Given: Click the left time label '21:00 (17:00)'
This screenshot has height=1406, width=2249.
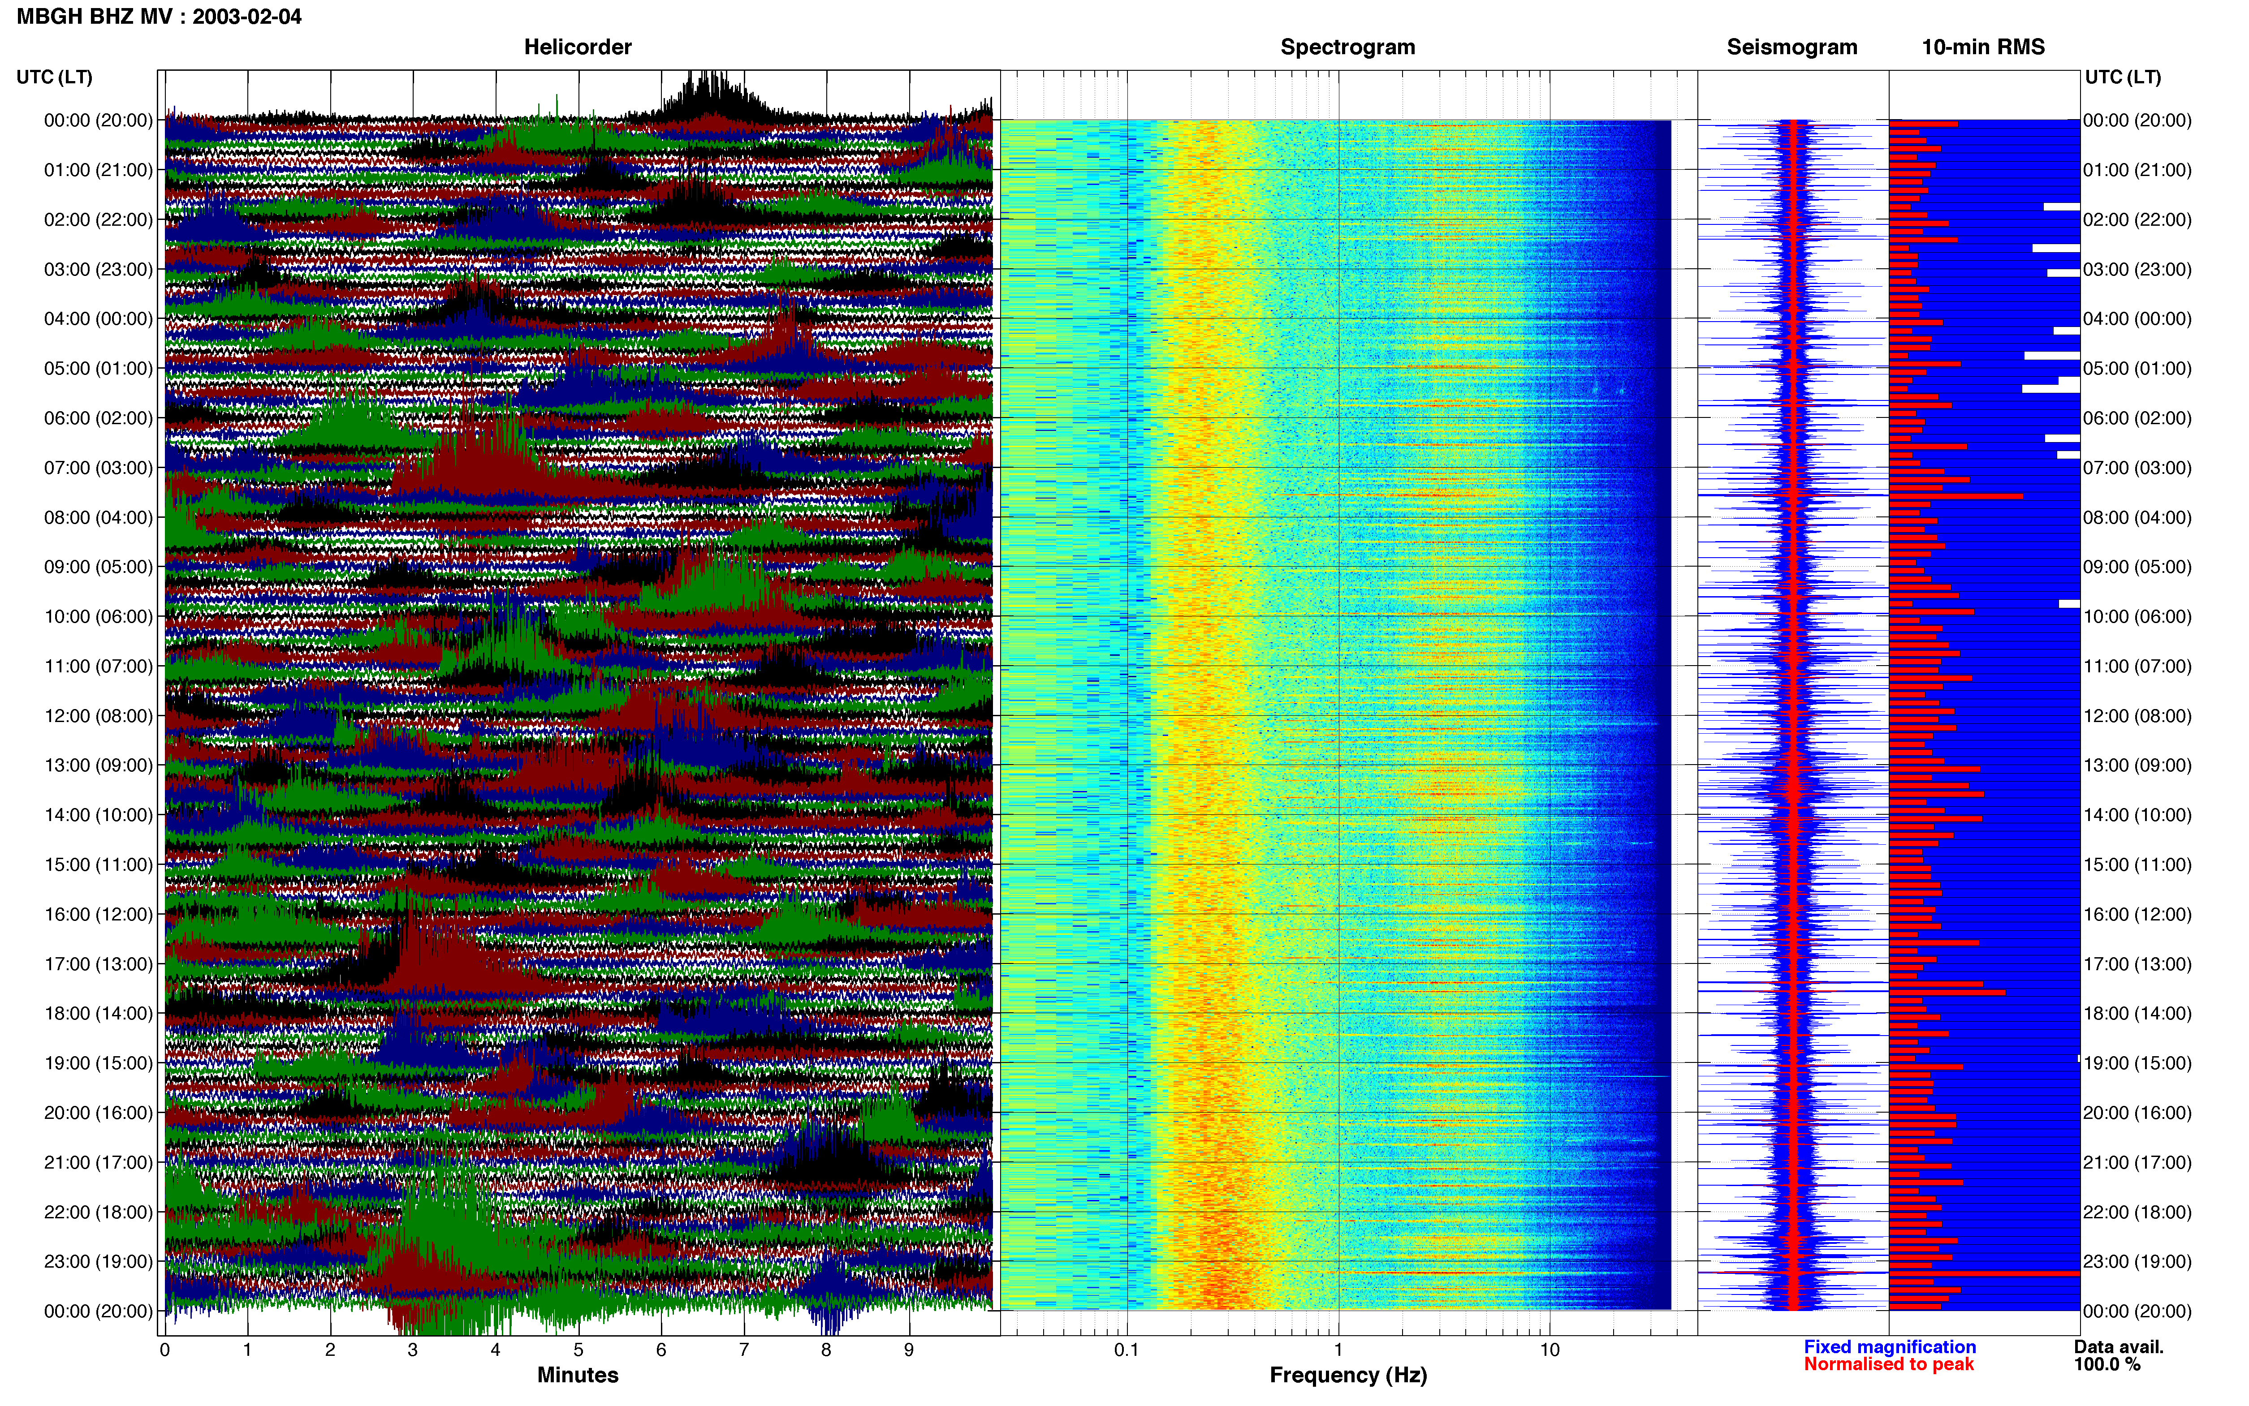Looking at the screenshot, I should coord(99,1162).
